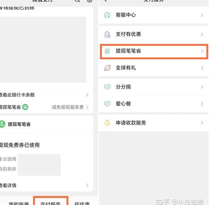
Task: Open 申请收款服务 entry
Action: click(x=154, y=123)
